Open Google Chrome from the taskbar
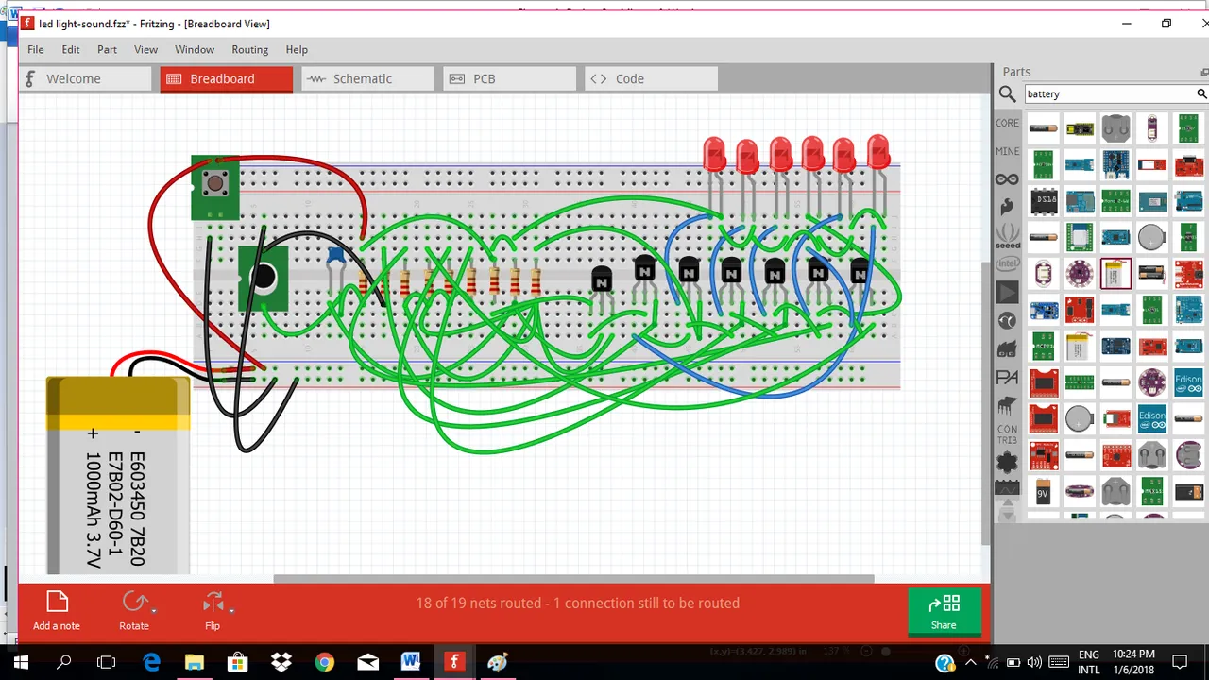This screenshot has height=680, width=1209. (x=324, y=662)
